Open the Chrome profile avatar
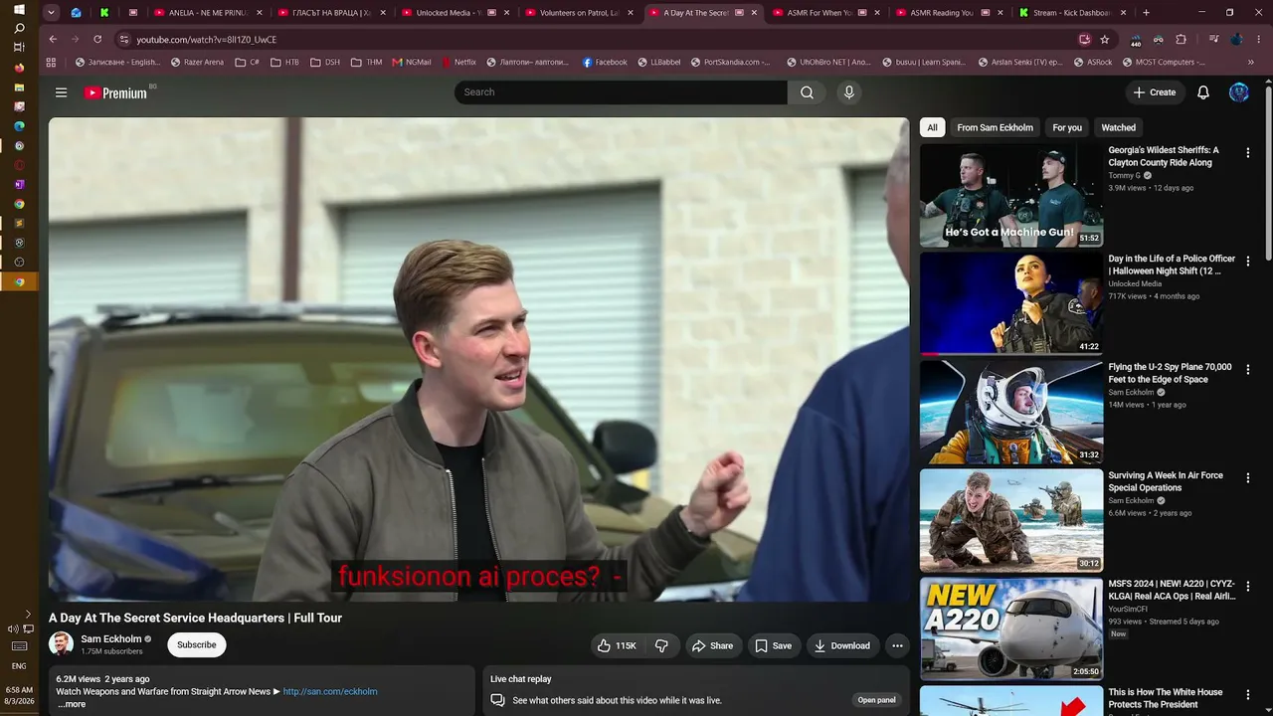 (1237, 39)
